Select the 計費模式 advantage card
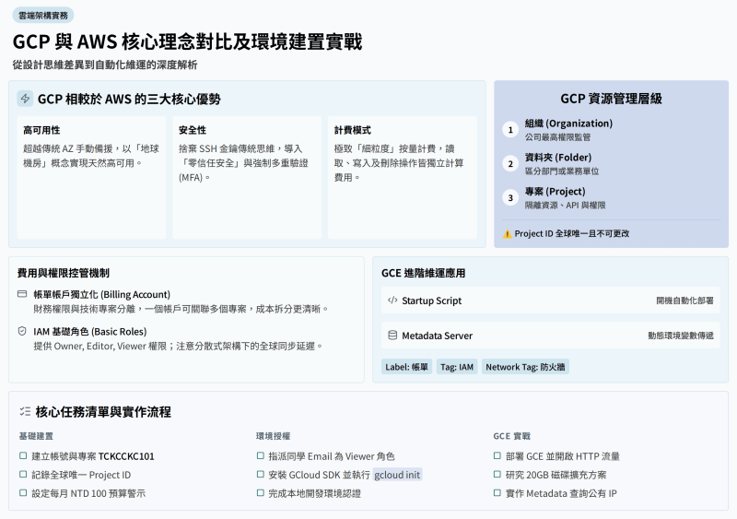This screenshot has height=519, width=737. click(x=403, y=177)
